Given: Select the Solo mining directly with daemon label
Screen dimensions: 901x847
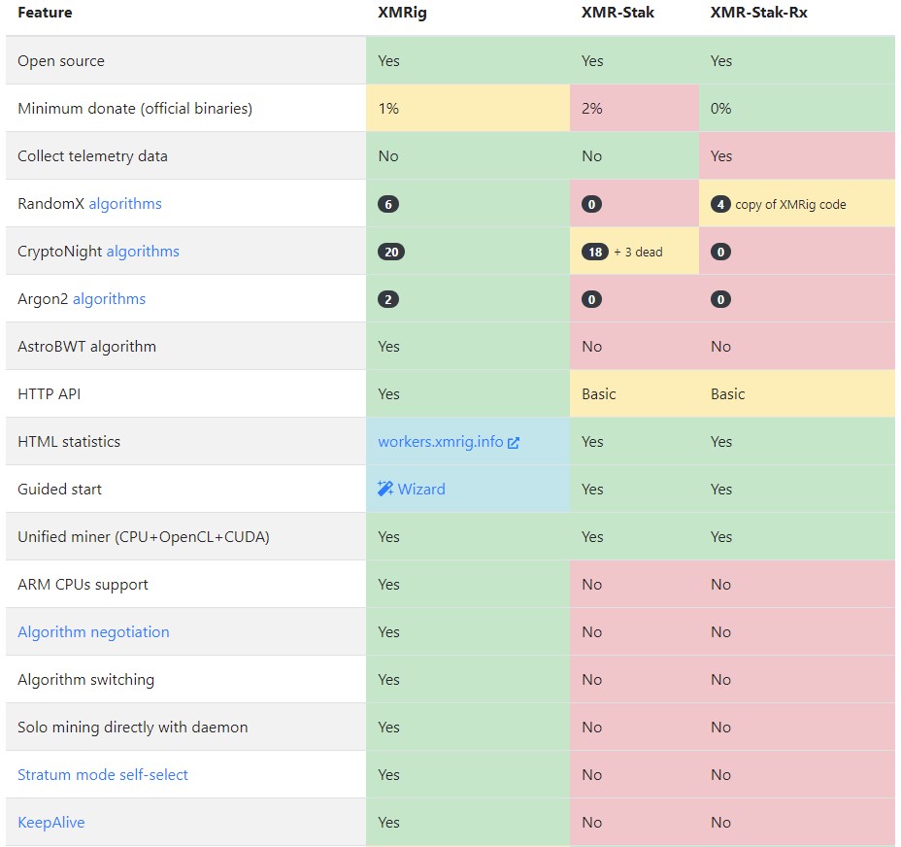Looking at the screenshot, I should [x=133, y=727].
